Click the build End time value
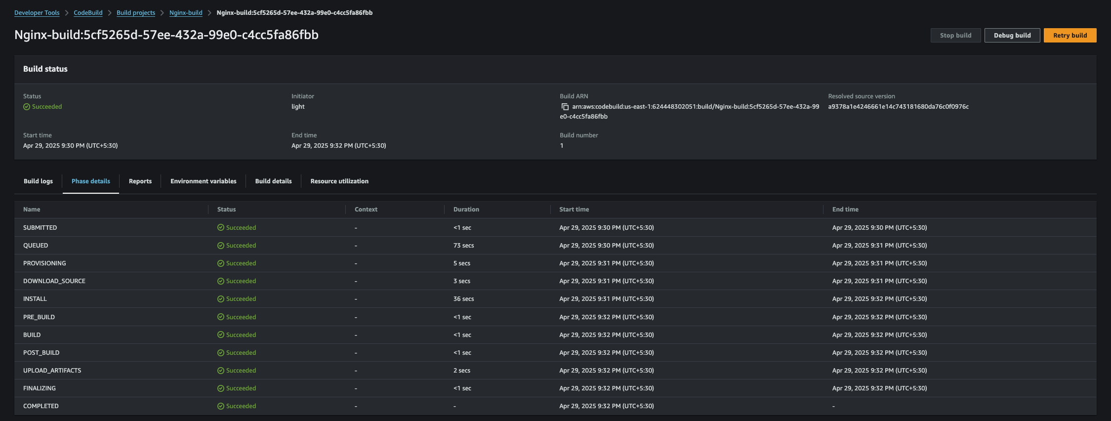1111x421 pixels. (339, 146)
